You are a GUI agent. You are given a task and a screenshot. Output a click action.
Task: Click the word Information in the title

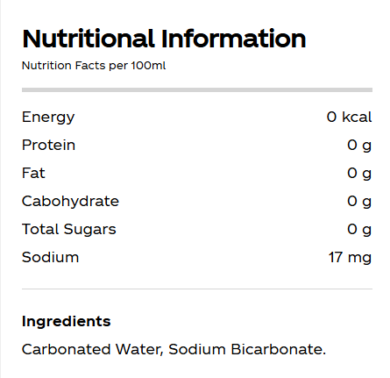tap(233, 39)
